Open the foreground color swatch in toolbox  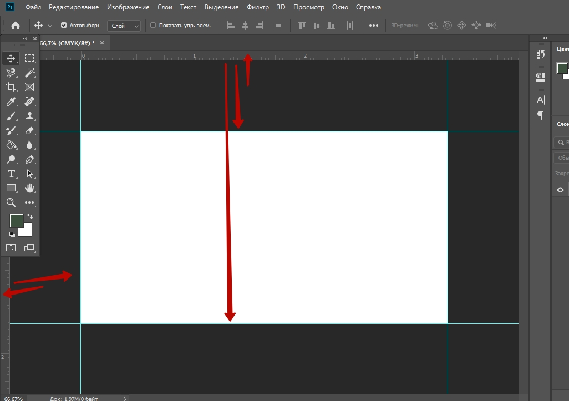pos(16,220)
